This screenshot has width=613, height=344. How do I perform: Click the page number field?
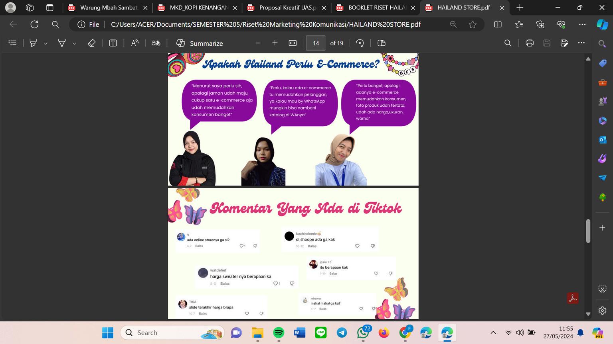tap(316, 43)
